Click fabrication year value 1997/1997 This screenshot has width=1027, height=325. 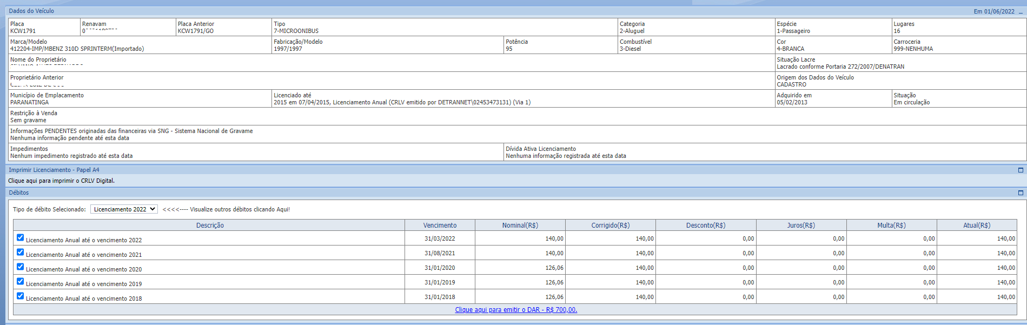pyautogui.click(x=288, y=49)
